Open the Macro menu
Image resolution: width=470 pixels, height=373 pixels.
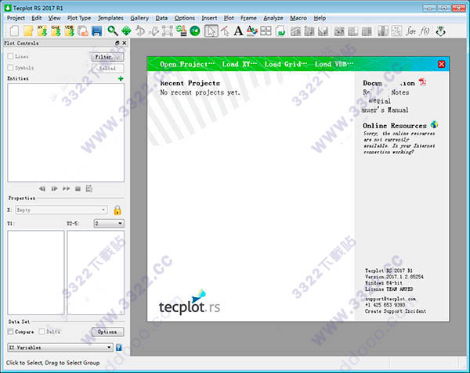tap(298, 18)
